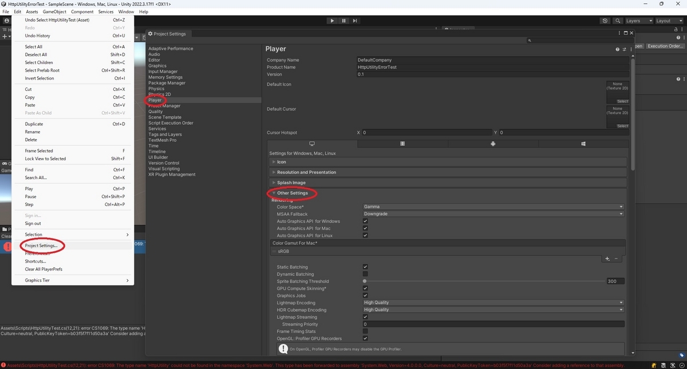This screenshot has width=687, height=369.
Task: Open the GameObject menu
Action: (54, 11)
